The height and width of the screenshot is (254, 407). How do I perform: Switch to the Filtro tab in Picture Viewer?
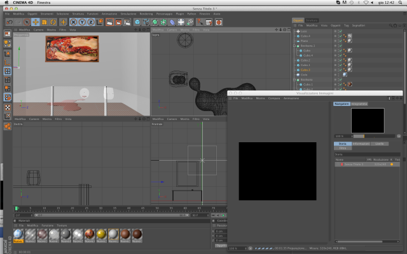pyautogui.click(x=343, y=148)
